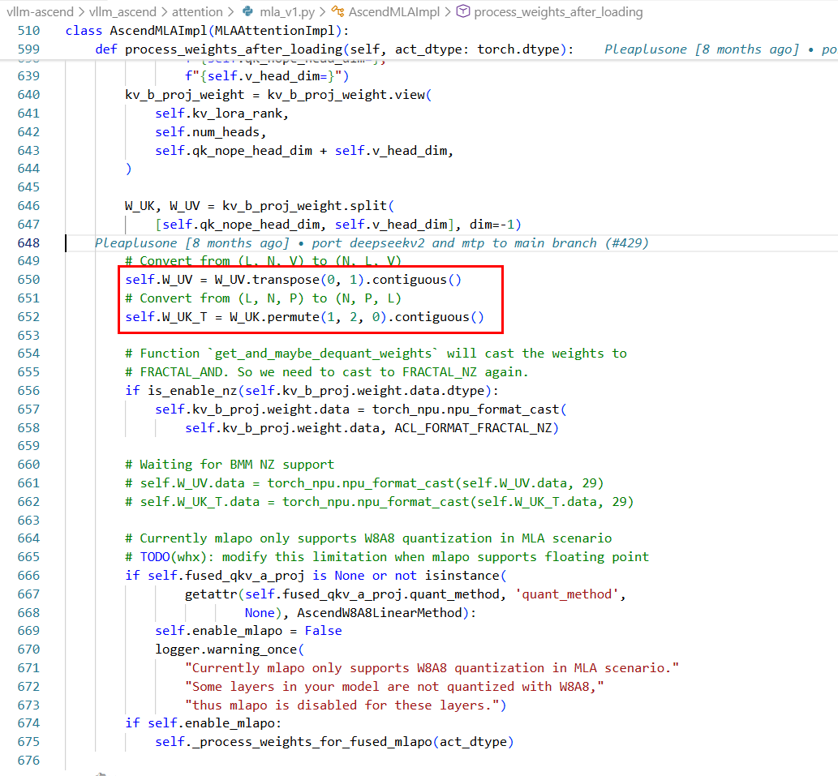Click the blame annotation on line 599
Image resolution: width=838 pixels, height=776 pixels.
coord(720,49)
